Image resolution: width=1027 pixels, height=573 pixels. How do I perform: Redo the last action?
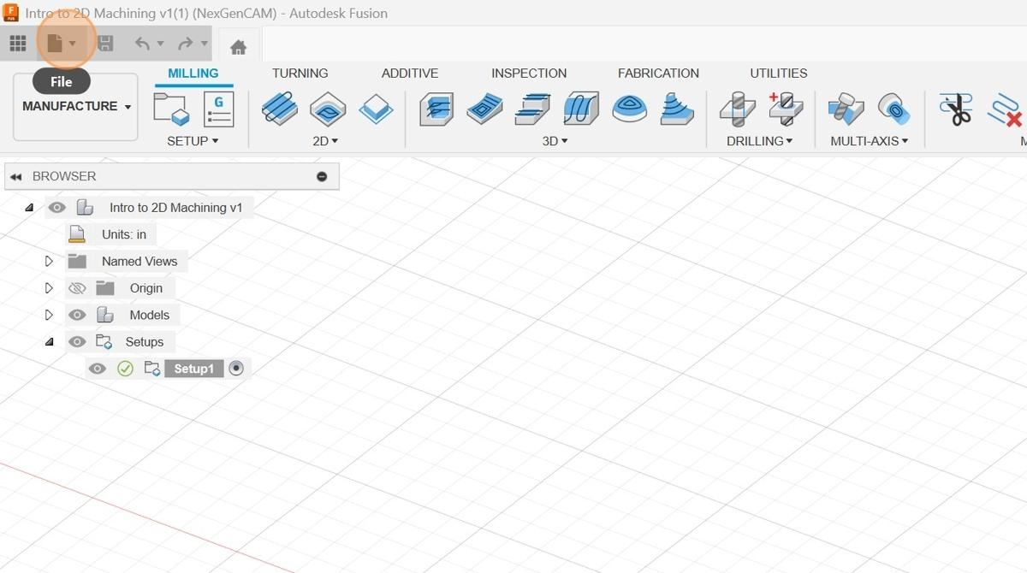(x=185, y=44)
